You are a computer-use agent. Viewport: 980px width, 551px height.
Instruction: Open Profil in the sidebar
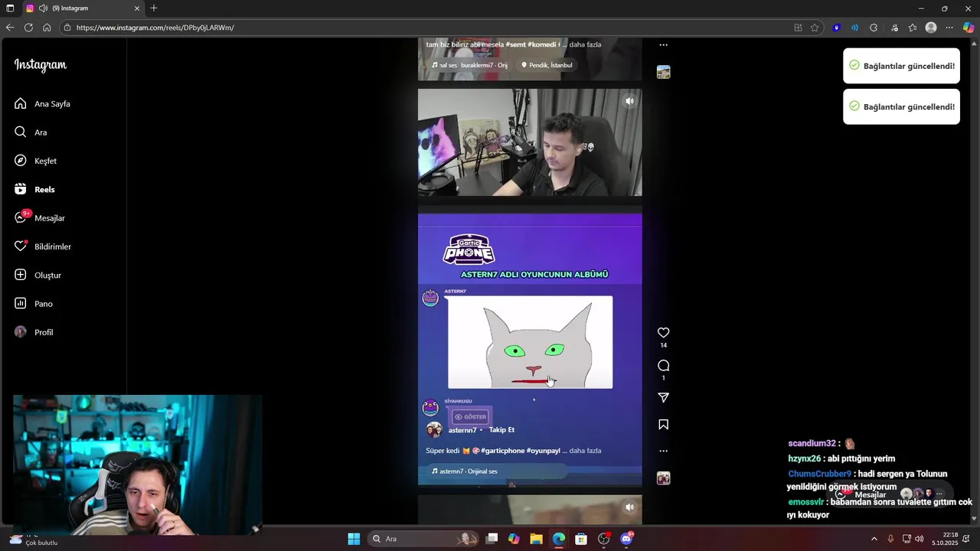(34, 332)
